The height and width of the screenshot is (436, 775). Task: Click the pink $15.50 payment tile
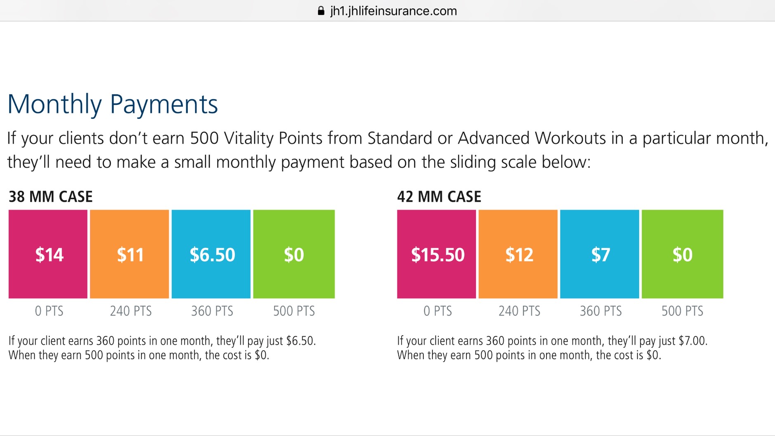(437, 254)
